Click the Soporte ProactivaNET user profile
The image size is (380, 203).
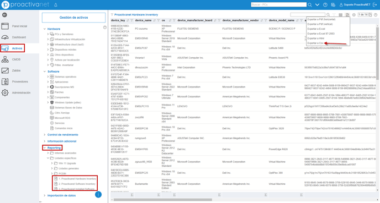coord(355,4)
